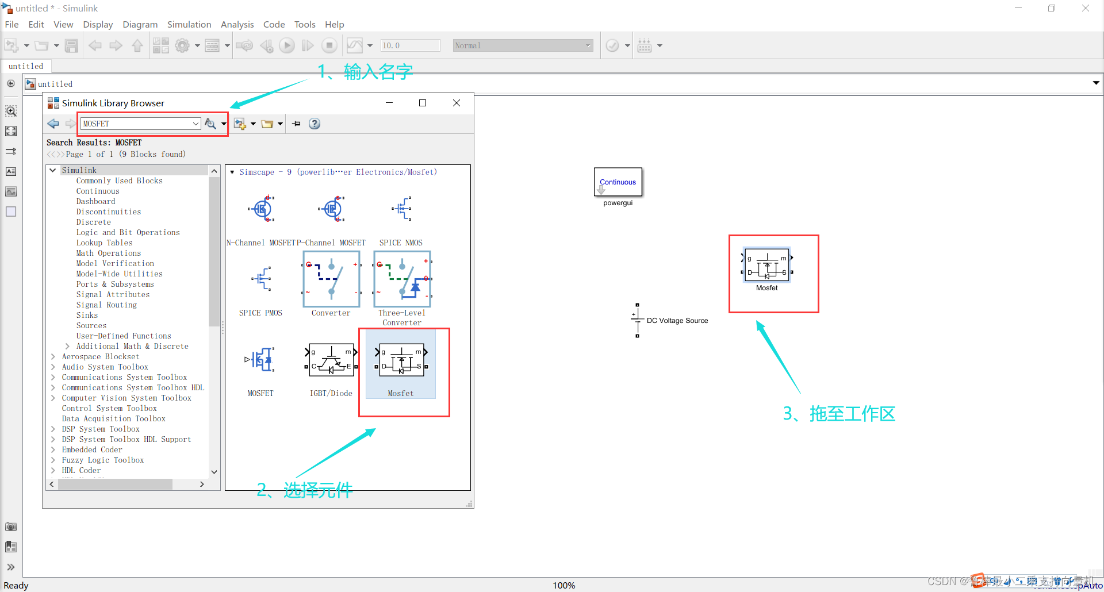Select Commonly Used Blocks library
The height and width of the screenshot is (592, 1104).
119,180
